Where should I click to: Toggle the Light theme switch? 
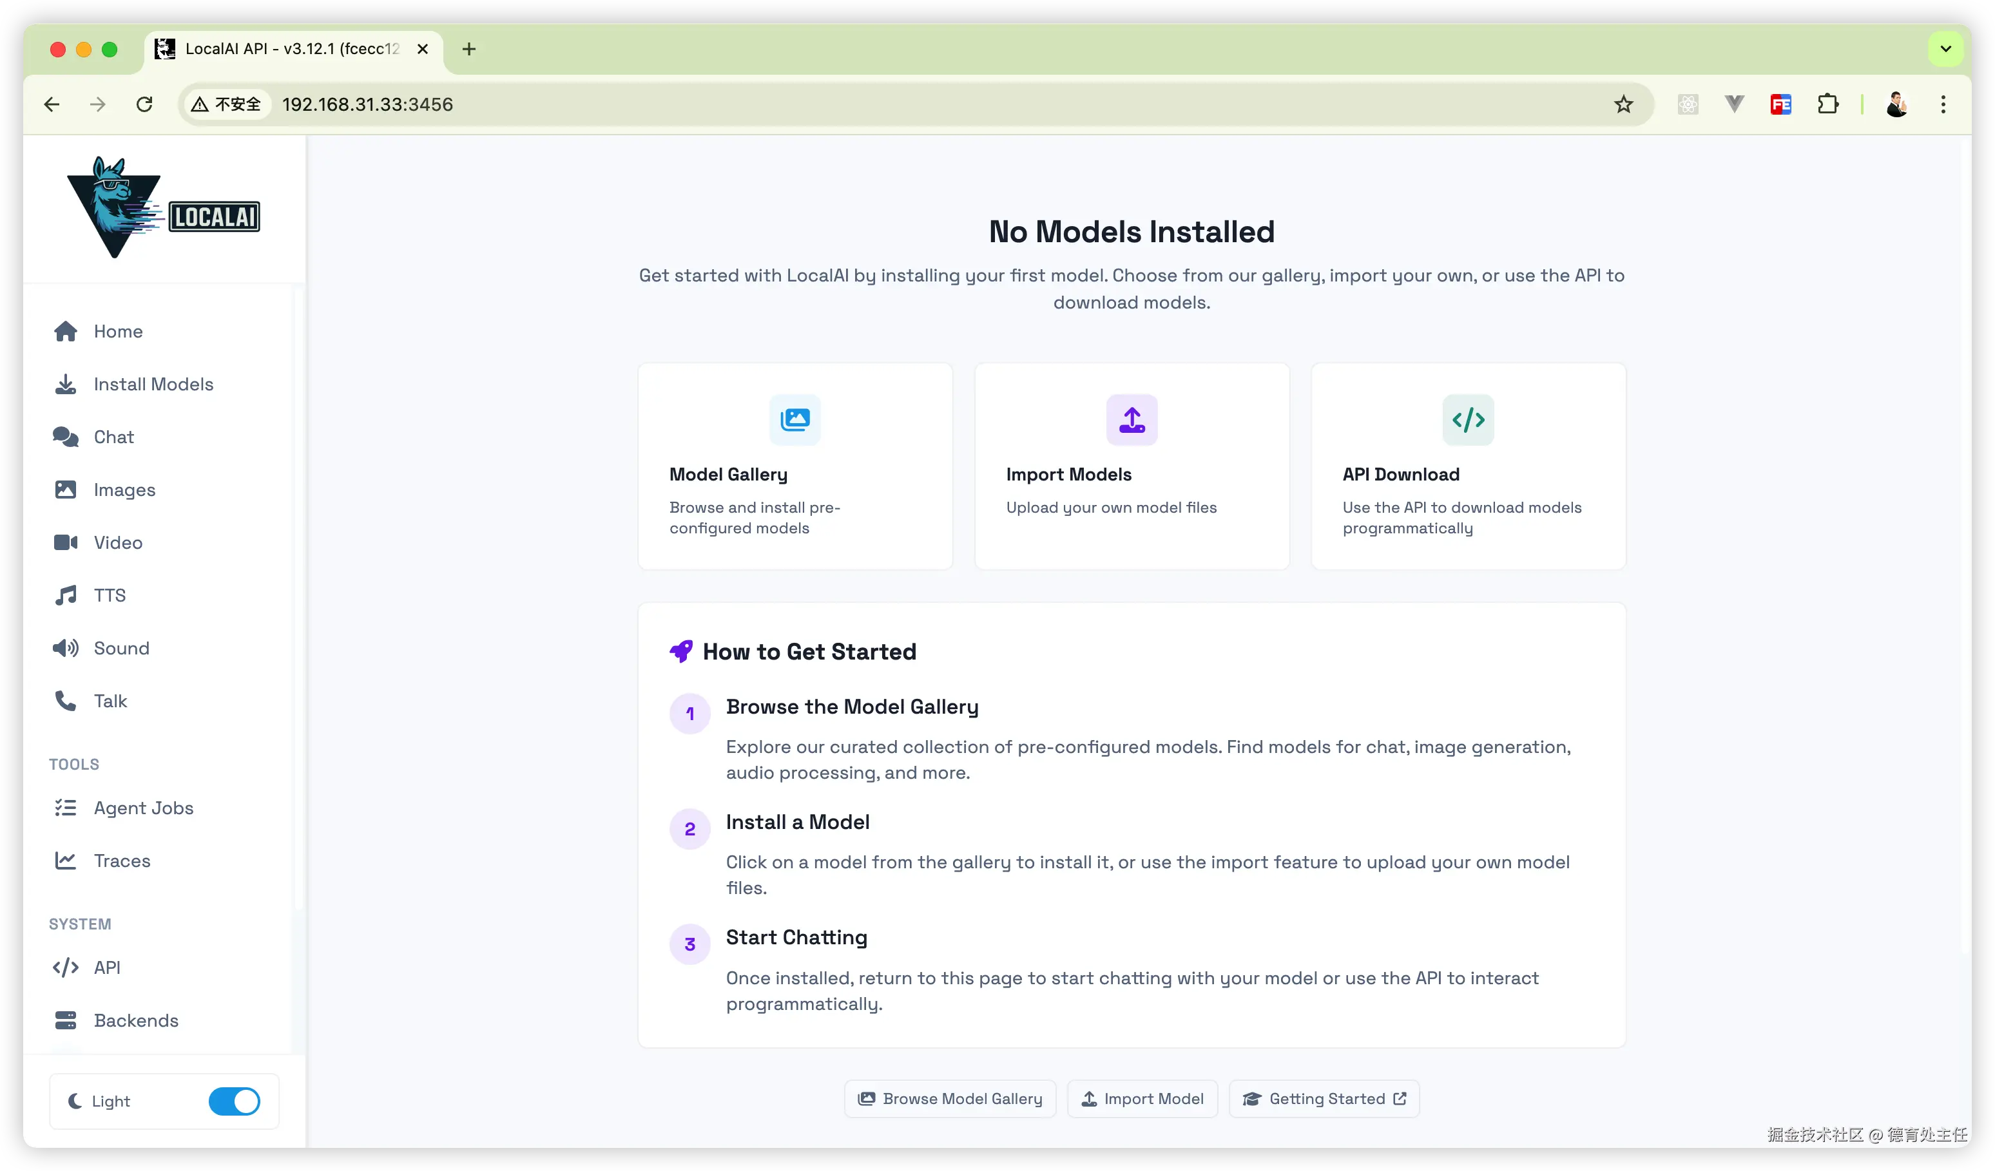coord(233,1101)
